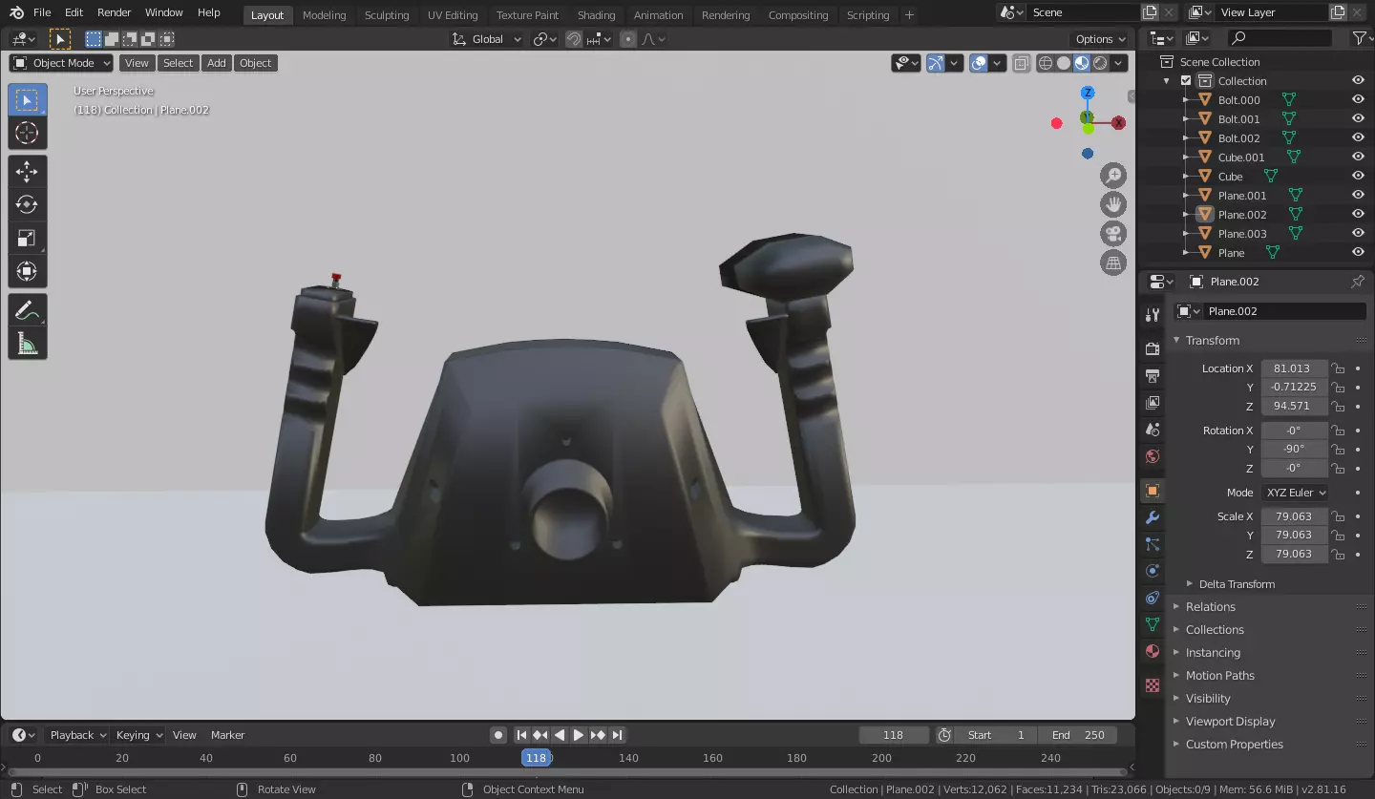1375x799 pixels.
Task: Click the red X axis gizmo
Action: point(1118,123)
